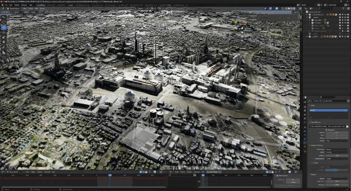Select the Measure tool in the toolbar
The height and width of the screenshot is (191, 351).
pos(4,53)
